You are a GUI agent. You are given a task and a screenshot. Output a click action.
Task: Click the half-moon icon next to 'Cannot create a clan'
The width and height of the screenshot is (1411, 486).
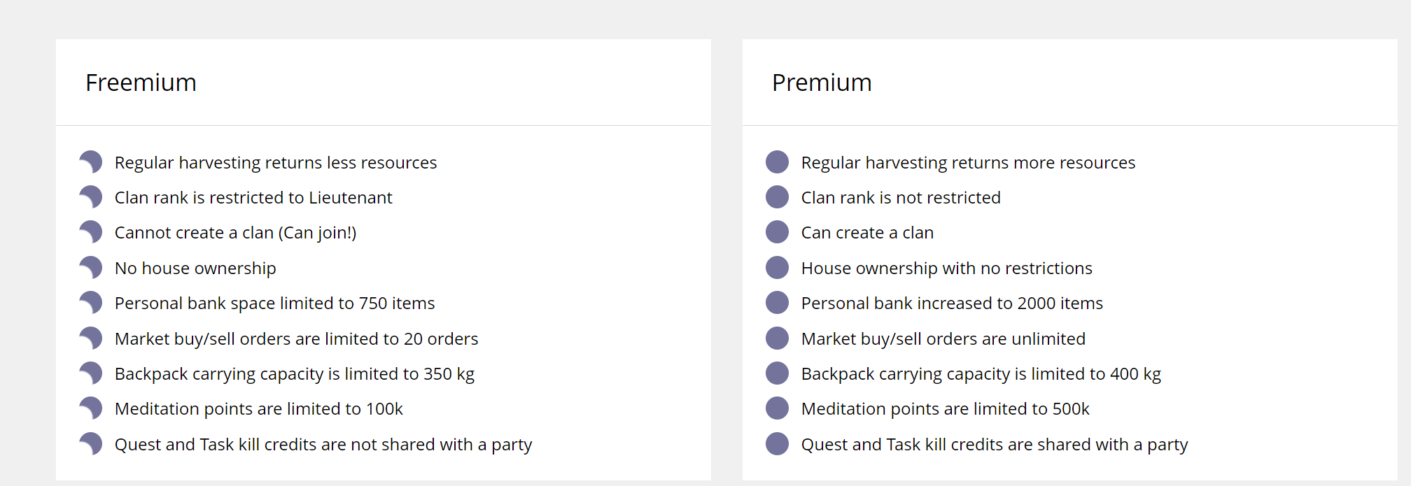[92, 232]
